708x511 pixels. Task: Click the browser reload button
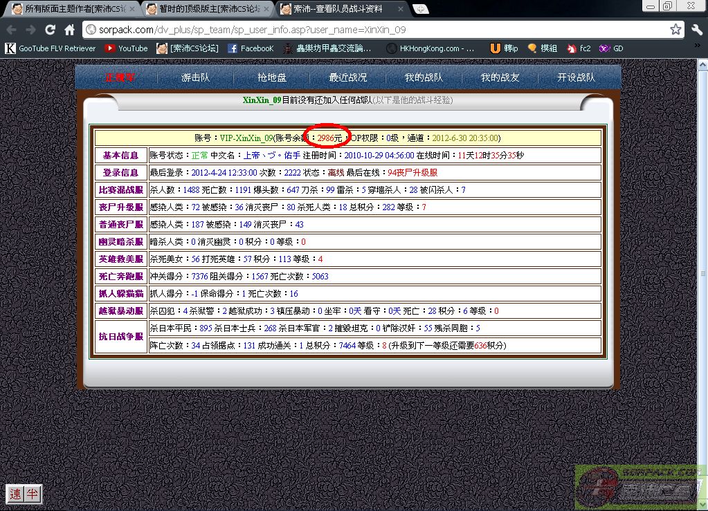point(50,30)
